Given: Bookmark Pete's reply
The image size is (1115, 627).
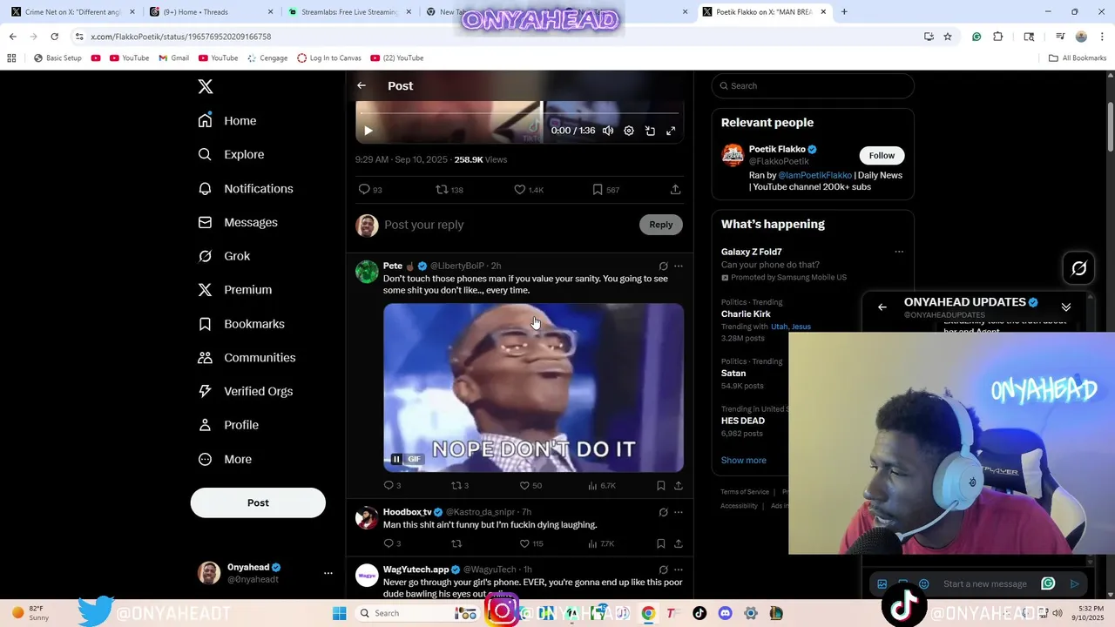Looking at the screenshot, I should [660, 485].
